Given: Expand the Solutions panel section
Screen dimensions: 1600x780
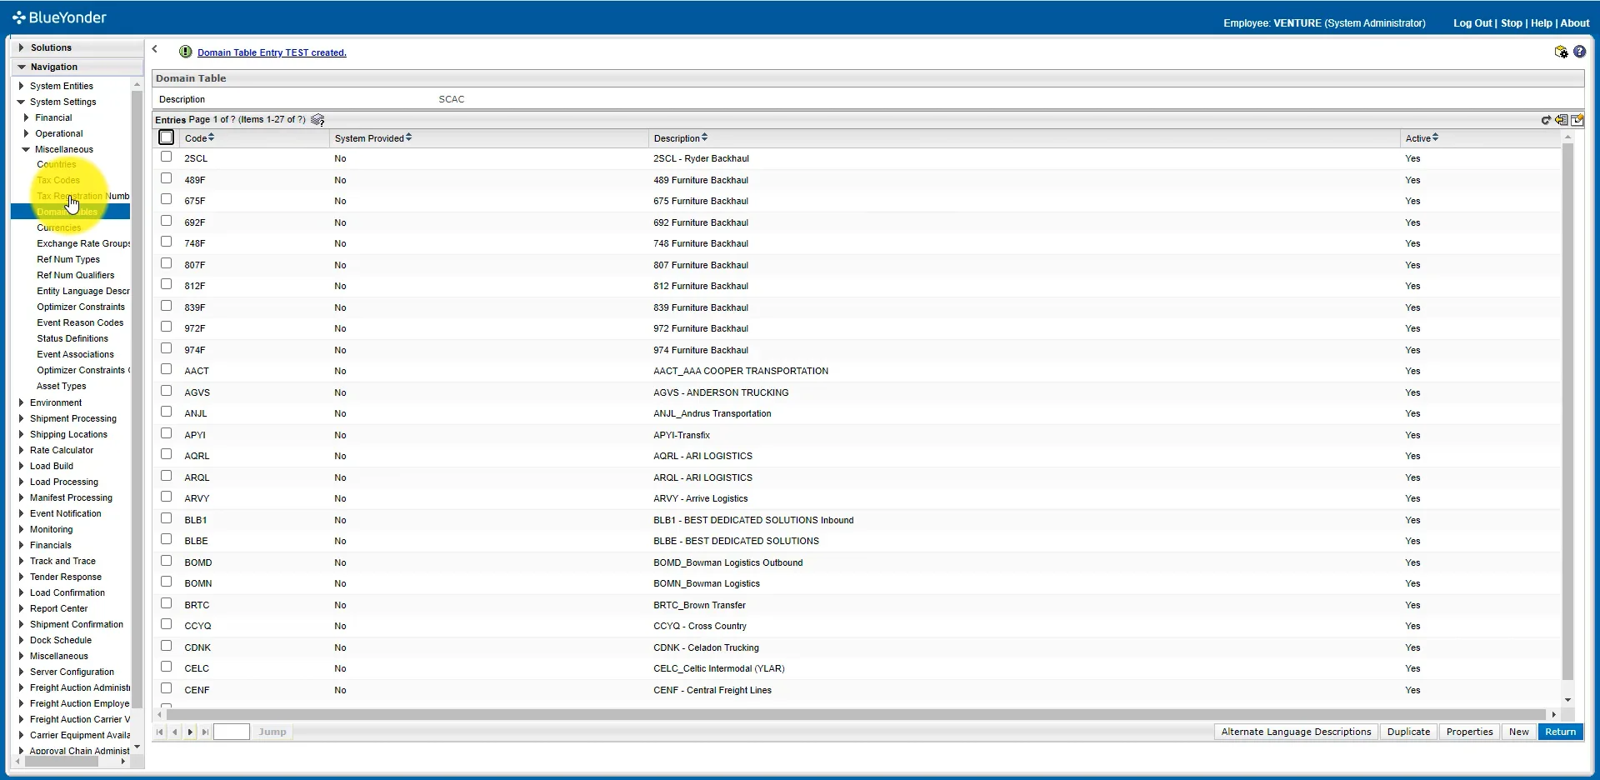Looking at the screenshot, I should click(22, 47).
